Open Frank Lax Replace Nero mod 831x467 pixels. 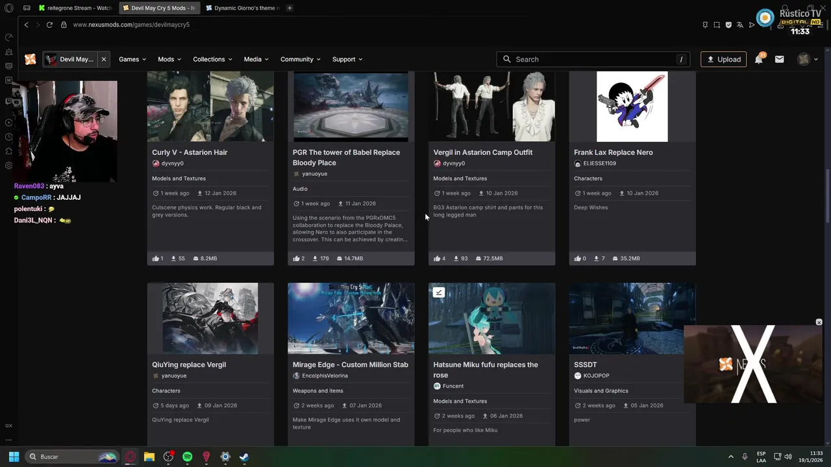tap(614, 152)
